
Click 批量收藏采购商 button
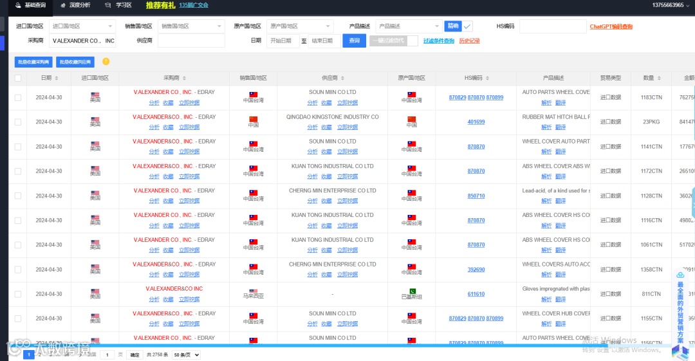[x=33, y=62]
